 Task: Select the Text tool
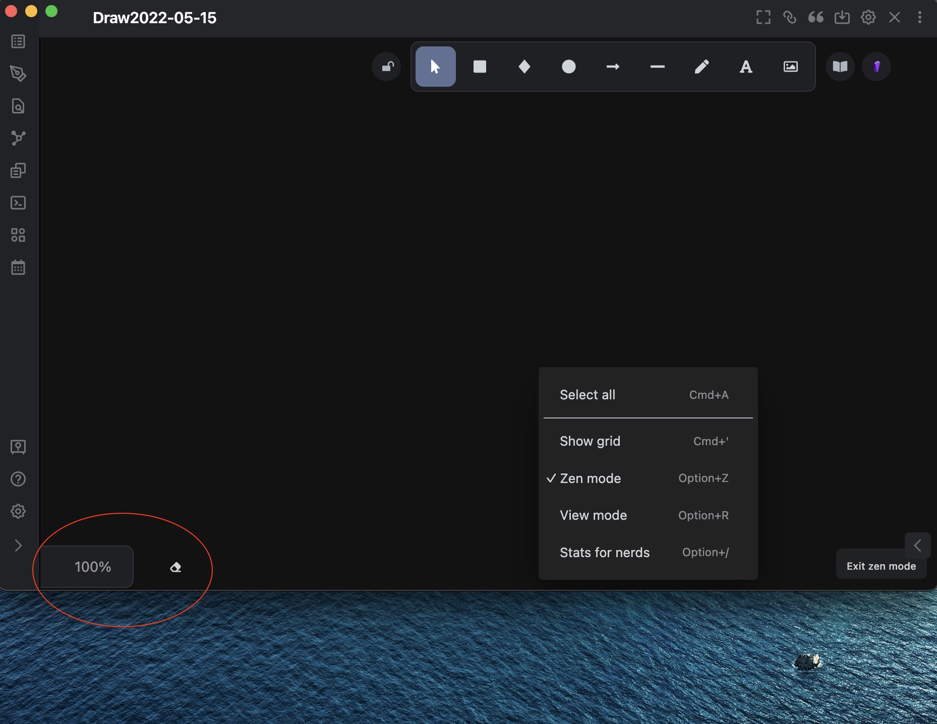point(746,67)
